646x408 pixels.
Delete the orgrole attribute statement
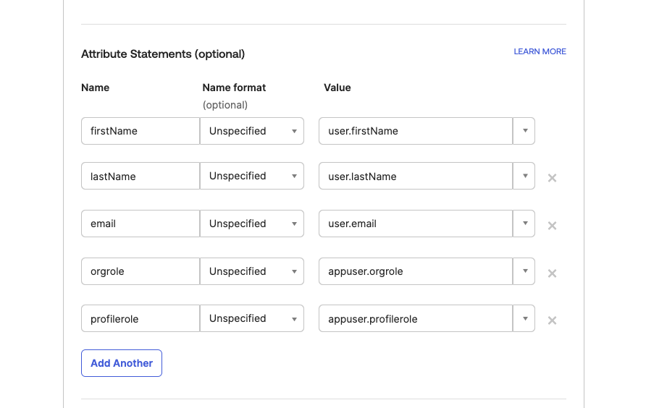[552, 273]
